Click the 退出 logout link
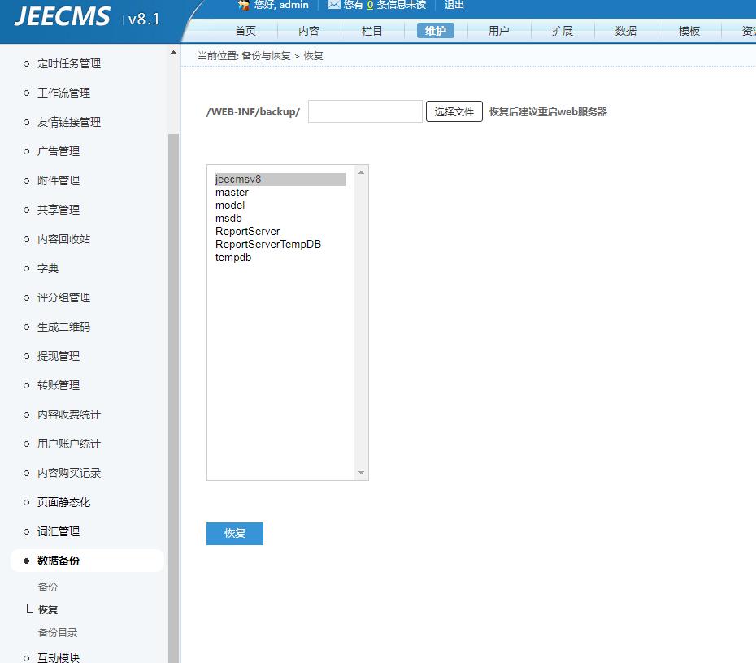Screen dimensions: 756x663 pos(454,5)
